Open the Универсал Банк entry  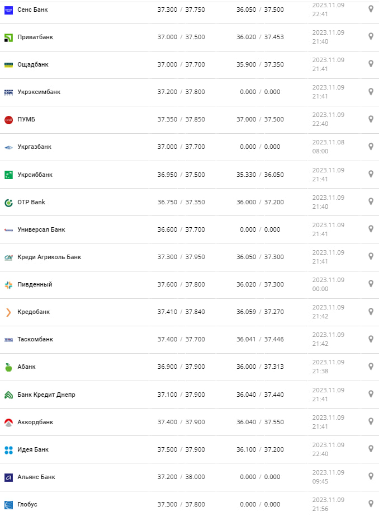coord(41,229)
